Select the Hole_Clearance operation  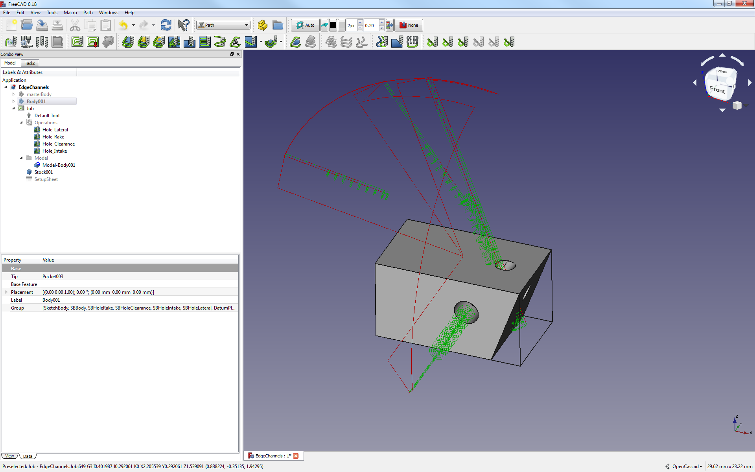pyautogui.click(x=59, y=144)
